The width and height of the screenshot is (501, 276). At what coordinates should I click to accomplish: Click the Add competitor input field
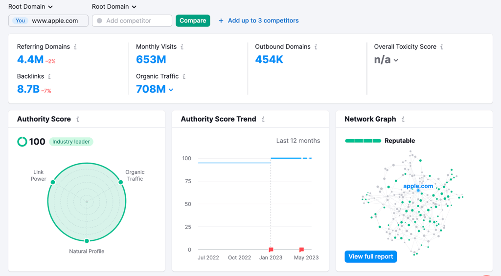pyautogui.click(x=132, y=21)
